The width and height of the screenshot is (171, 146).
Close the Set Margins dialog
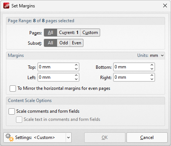[165, 6]
